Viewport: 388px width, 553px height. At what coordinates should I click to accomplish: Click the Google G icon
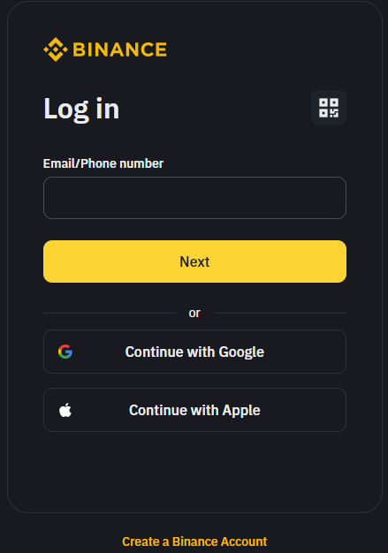tap(65, 352)
